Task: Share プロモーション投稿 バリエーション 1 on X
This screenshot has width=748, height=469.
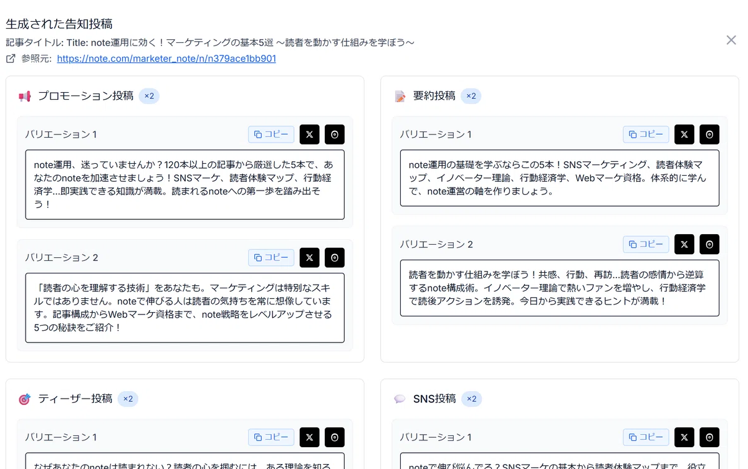Action: click(310, 135)
